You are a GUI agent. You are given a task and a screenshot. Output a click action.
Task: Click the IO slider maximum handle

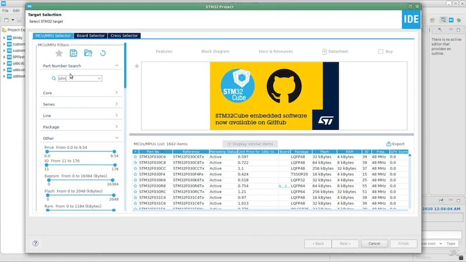click(x=115, y=165)
